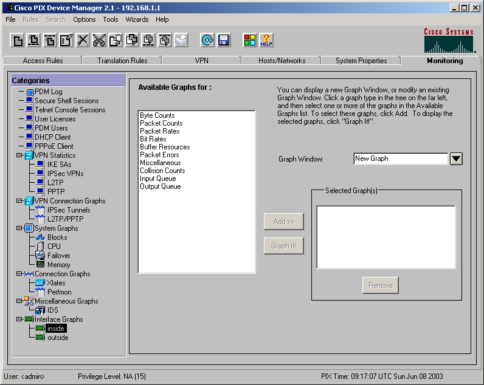Collapse the Interface Graphs node

[19, 319]
